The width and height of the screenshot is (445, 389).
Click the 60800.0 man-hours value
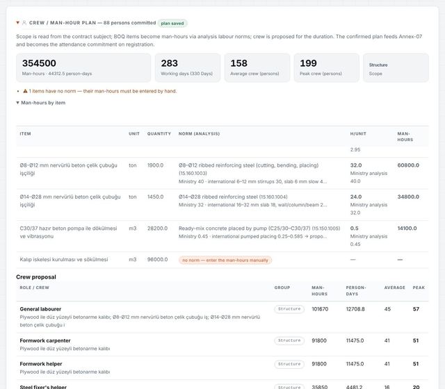pos(408,165)
